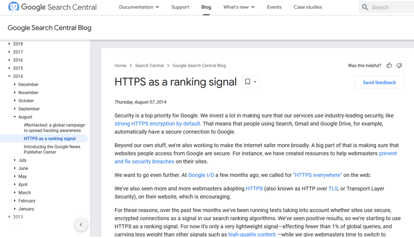The height and width of the screenshot is (238, 414).
Task: Open the Case studies tab
Action: [308, 7]
